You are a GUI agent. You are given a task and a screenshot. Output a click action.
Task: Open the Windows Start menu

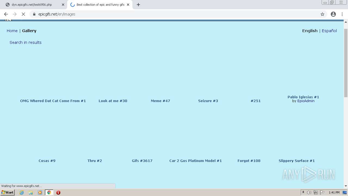tap(7, 192)
